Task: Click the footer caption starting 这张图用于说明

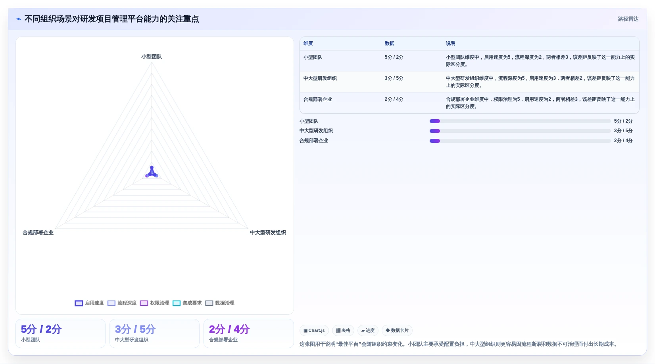Action: [459, 344]
